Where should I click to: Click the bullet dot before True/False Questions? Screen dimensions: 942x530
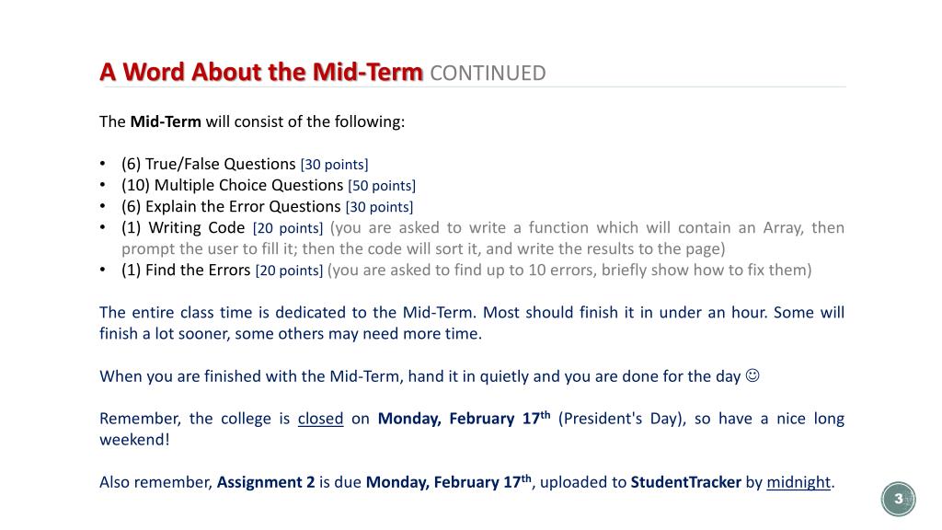pyautogui.click(x=103, y=164)
